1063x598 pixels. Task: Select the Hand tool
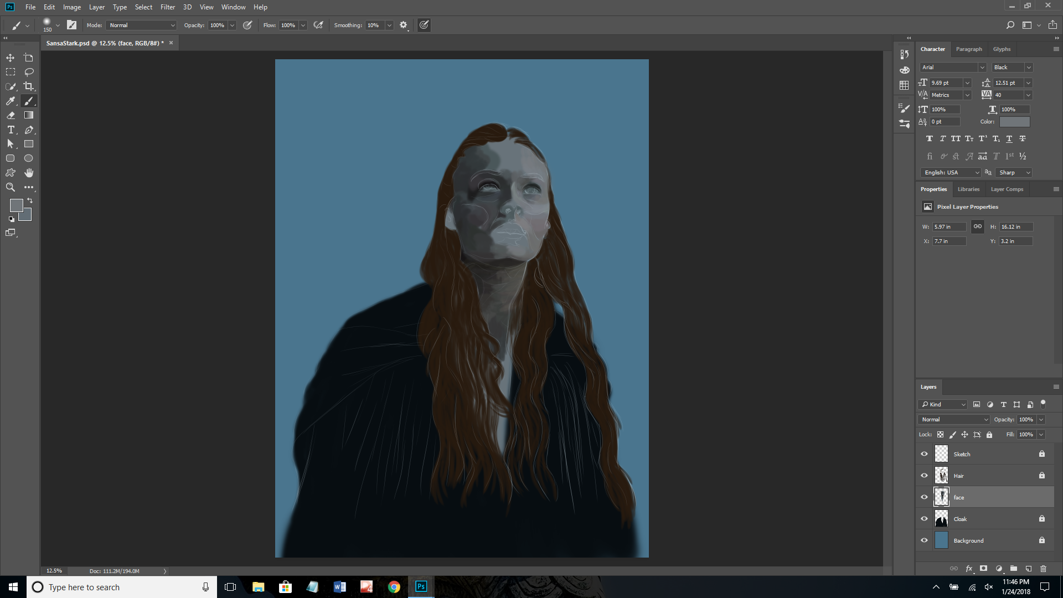point(29,173)
